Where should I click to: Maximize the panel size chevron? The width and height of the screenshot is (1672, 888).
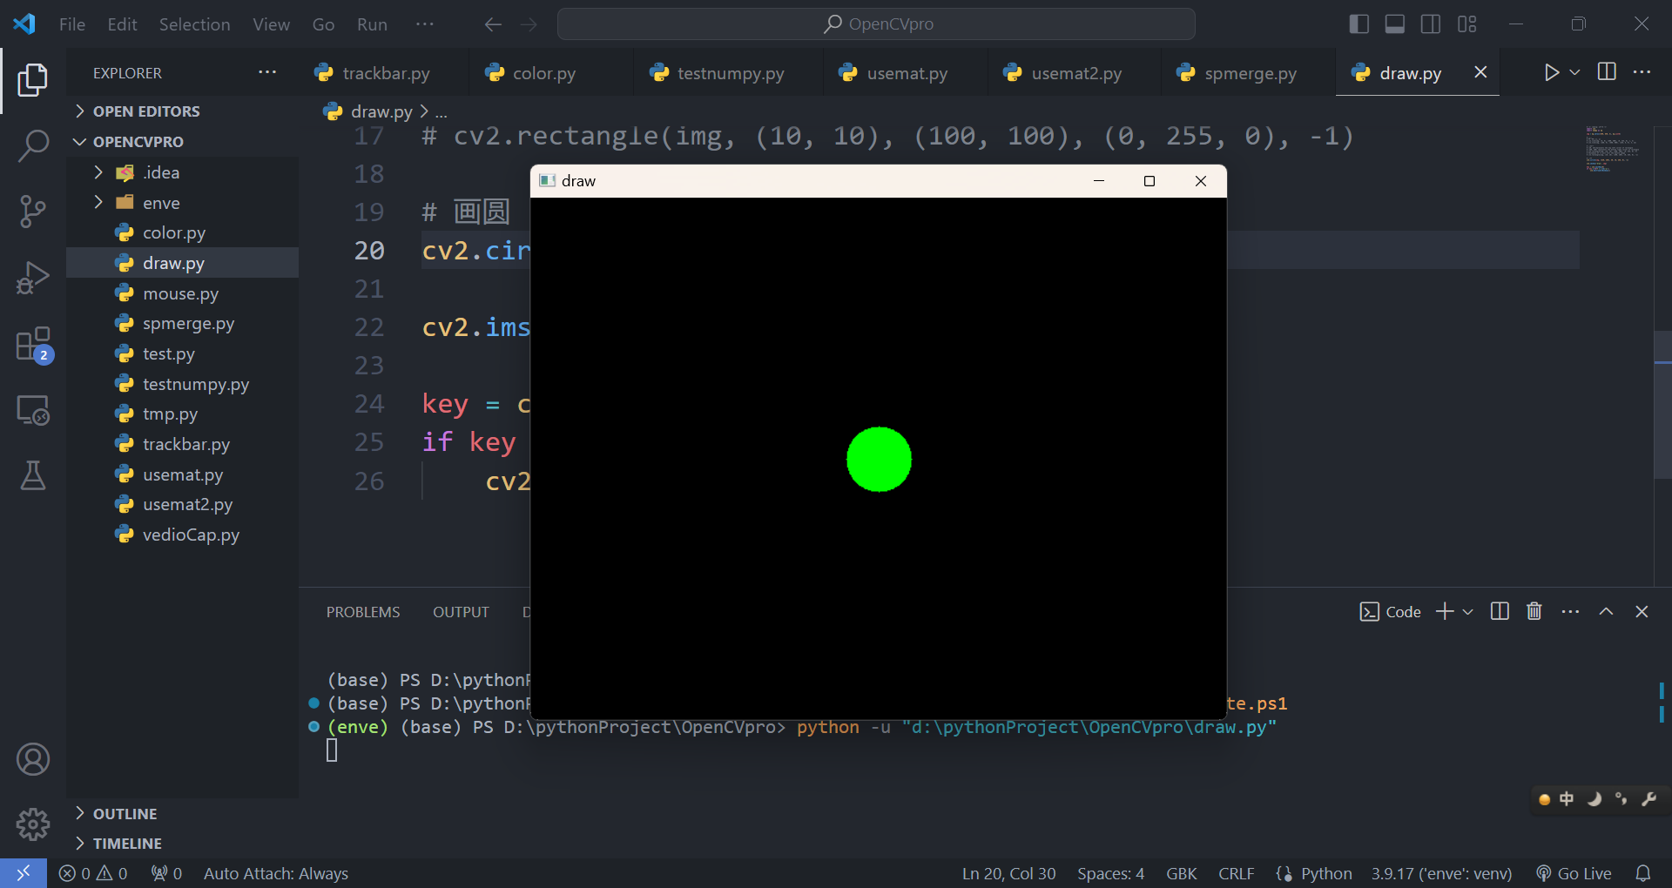coord(1606,611)
